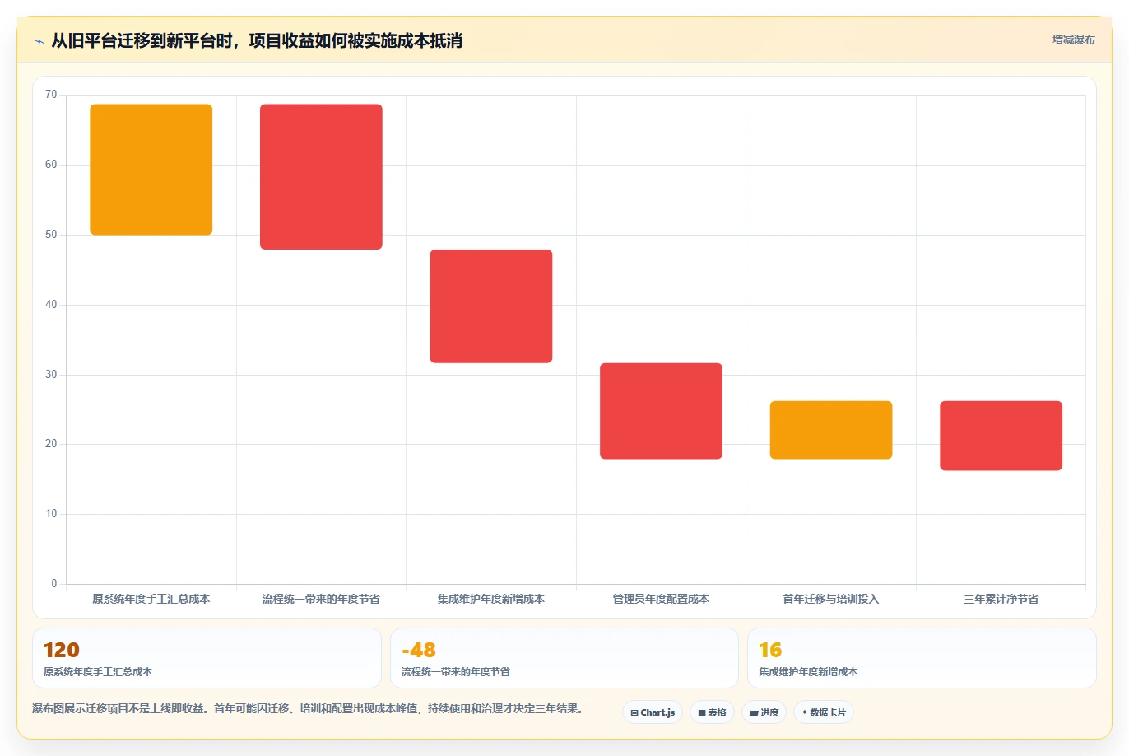The height and width of the screenshot is (756, 1129).
Task: Click the y-axis value 70
Action: point(51,95)
